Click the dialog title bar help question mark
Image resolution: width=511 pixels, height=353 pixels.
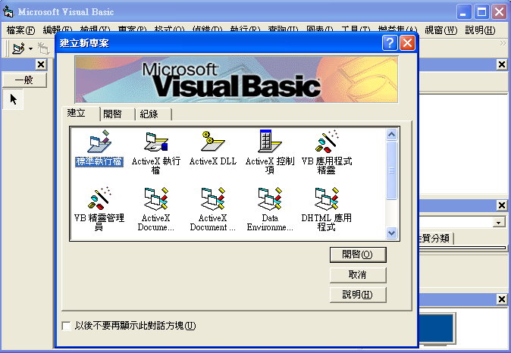pyautogui.click(x=390, y=43)
